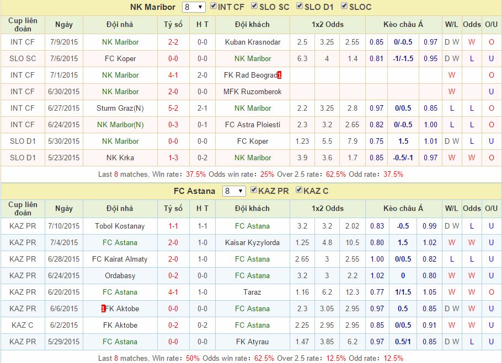Screen dimensions: 502x363
Task: Click score 1-3 of NK Krka match
Action: coord(173,158)
